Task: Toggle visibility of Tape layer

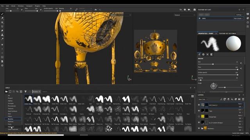Action: coord(199,111)
